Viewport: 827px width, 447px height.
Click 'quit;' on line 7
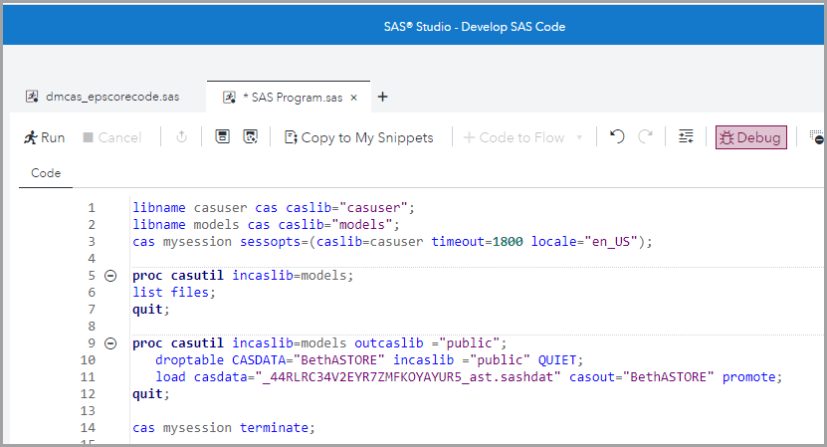coord(151,310)
